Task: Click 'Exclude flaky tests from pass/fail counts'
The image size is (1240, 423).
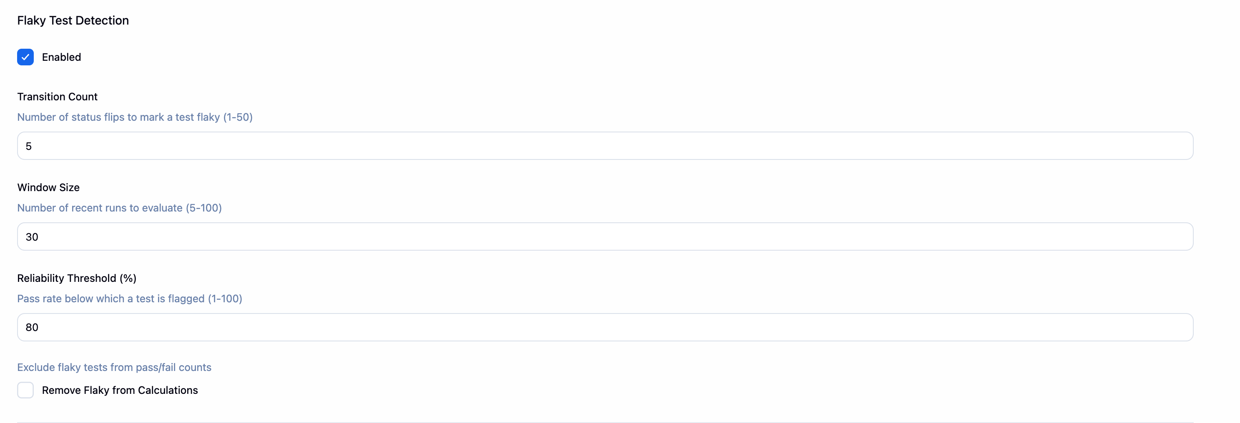Action: pos(114,367)
